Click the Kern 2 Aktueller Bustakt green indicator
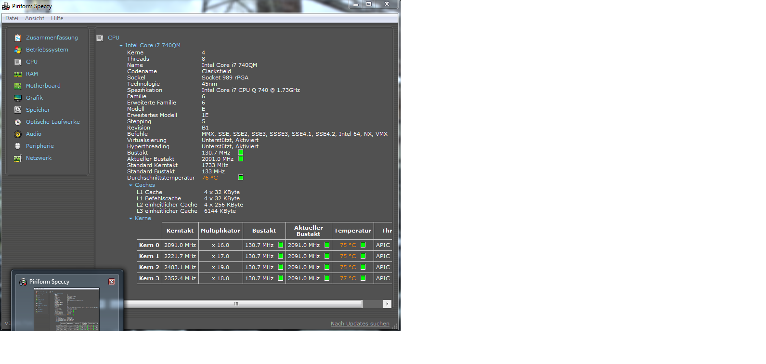Image resolution: width=766 pixels, height=364 pixels. click(327, 267)
